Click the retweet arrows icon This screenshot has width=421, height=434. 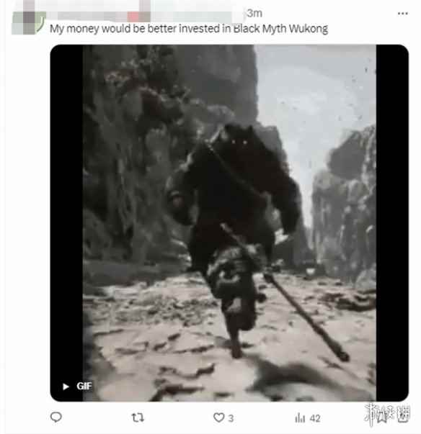point(138,417)
